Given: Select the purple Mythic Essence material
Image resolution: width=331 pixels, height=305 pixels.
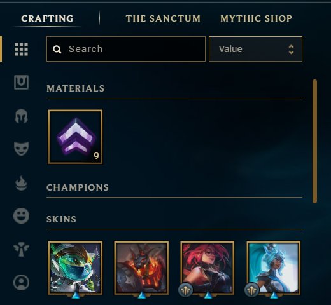Looking at the screenshot, I should tap(75, 137).
